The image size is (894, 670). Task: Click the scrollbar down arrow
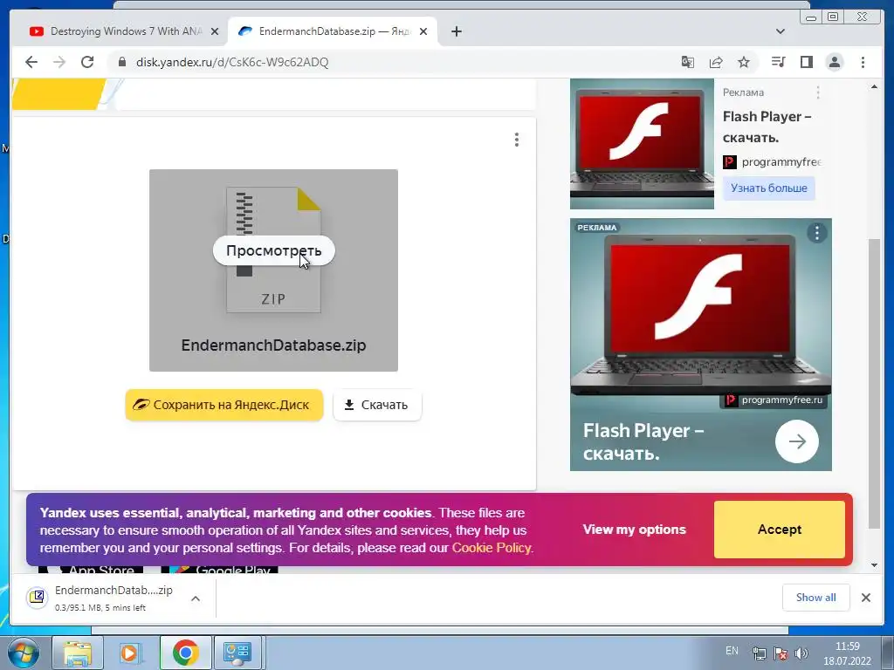874,565
